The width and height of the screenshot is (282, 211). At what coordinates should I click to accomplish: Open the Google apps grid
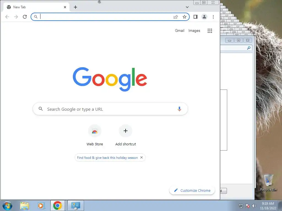click(x=210, y=31)
